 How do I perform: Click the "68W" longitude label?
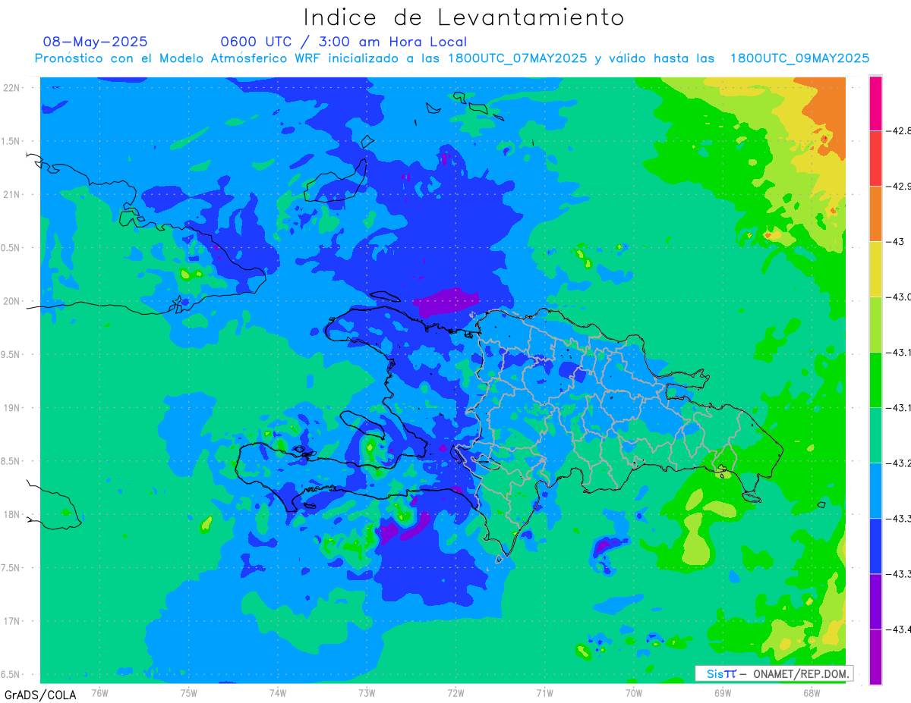click(812, 692)
